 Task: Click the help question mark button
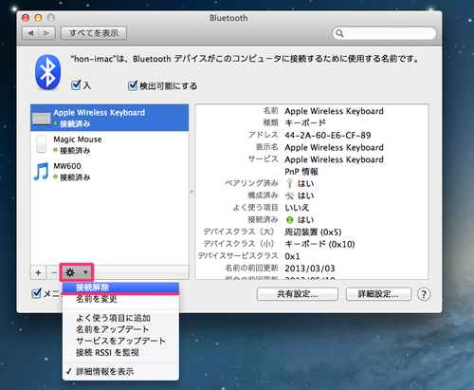tap(424, 294)
